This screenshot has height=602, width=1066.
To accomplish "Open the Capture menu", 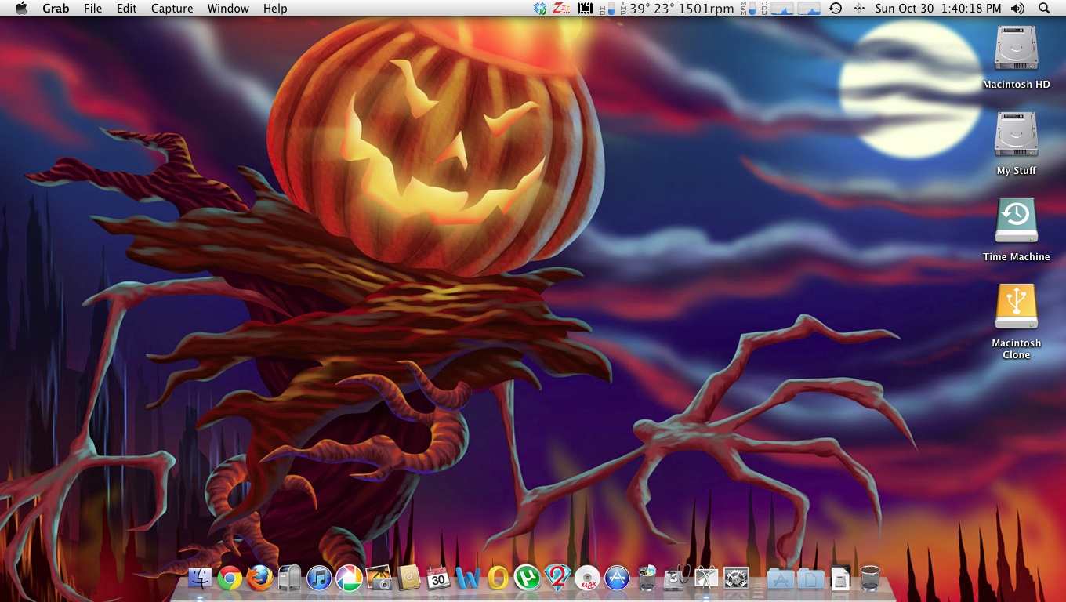I will point(172,9).
